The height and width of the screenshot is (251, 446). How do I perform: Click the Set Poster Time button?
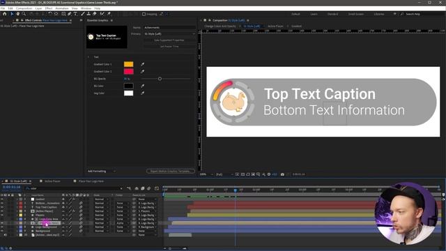pos(169,47)
